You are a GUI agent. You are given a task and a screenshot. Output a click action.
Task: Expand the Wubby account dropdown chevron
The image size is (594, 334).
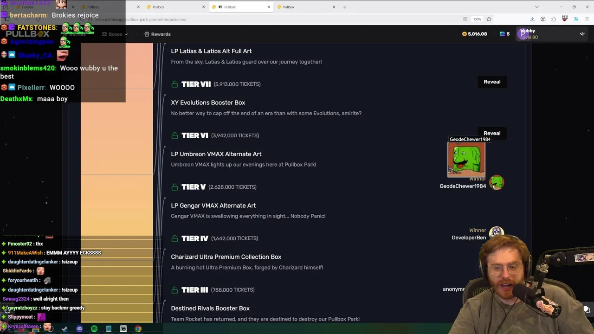click(582, 34)
